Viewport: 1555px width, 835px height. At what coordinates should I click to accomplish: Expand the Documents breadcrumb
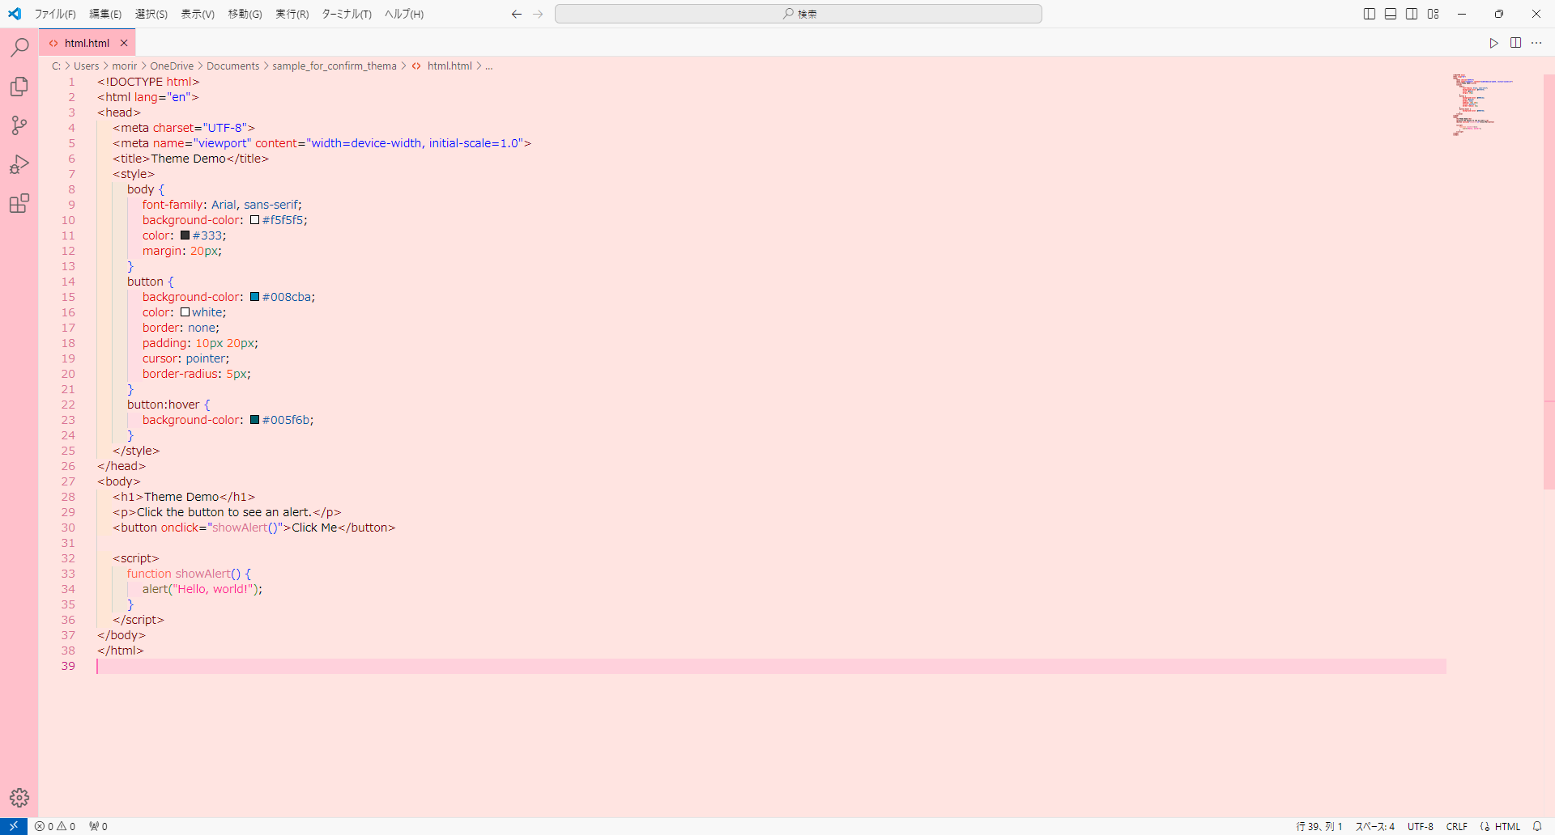[233, 66]
